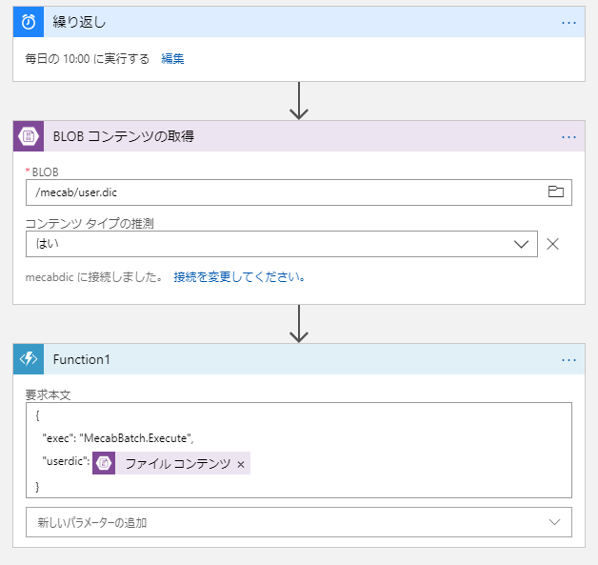The width and height of the screenshot is (598, 565).
Task: Click the BLOB storage icon in header
Action: [28, 136]
